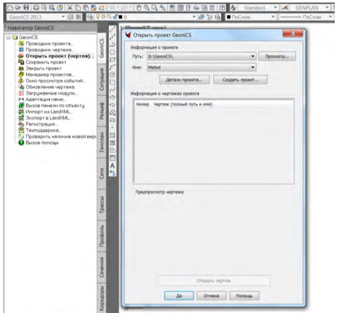Select the Hatch draw tool
This screenshot has height=313, width=339.
point(113,135)
